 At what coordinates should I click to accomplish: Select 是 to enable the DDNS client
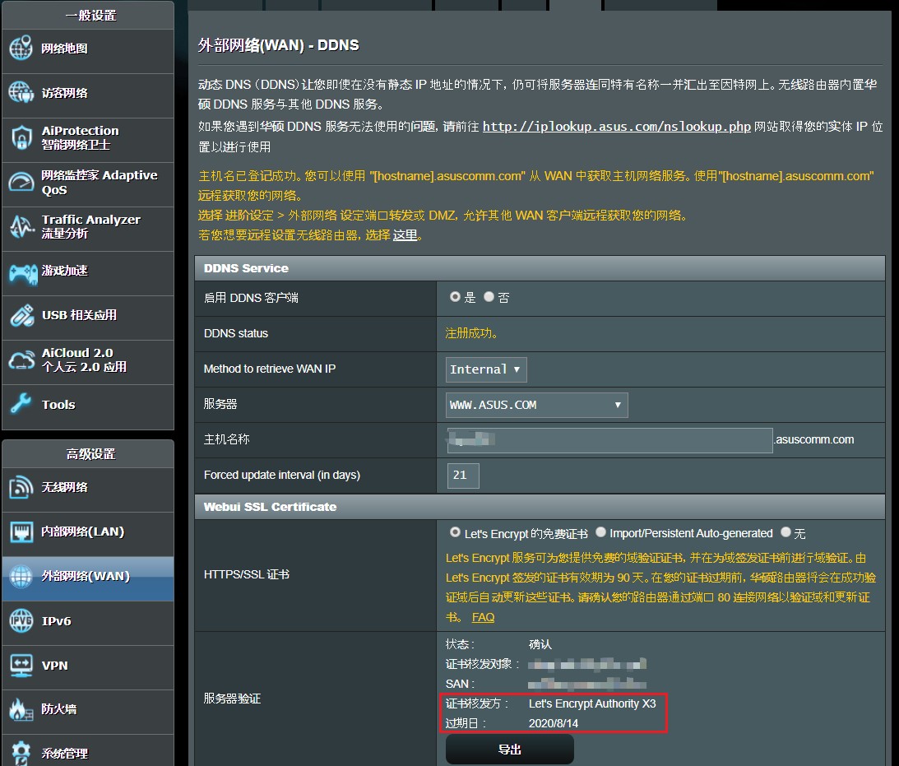click(x=455, y=298)
